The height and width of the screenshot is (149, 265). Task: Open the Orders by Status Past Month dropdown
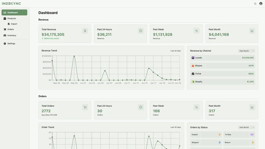[x=246, y=127]
